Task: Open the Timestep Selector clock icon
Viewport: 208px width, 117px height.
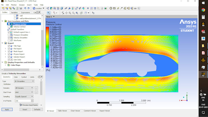Action: click(x=111, y=8)
